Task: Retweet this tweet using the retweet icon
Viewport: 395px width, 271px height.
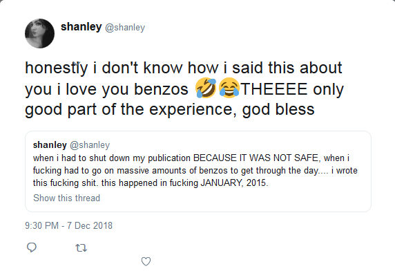Action: [81, 248]
